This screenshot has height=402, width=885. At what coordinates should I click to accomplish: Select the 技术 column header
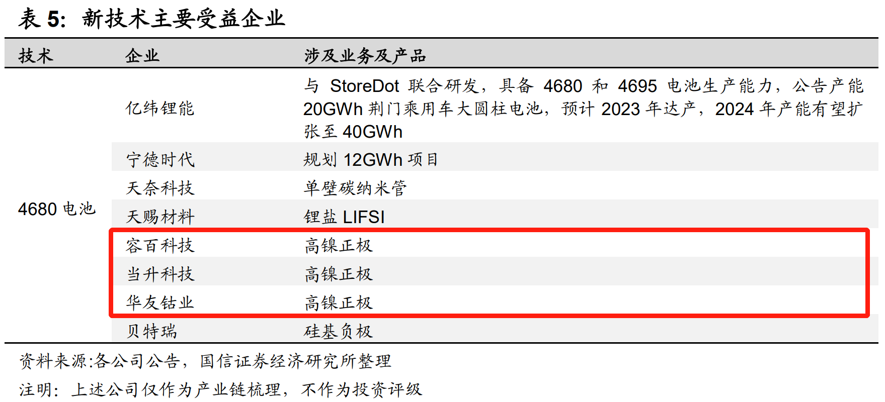[36, 55]
